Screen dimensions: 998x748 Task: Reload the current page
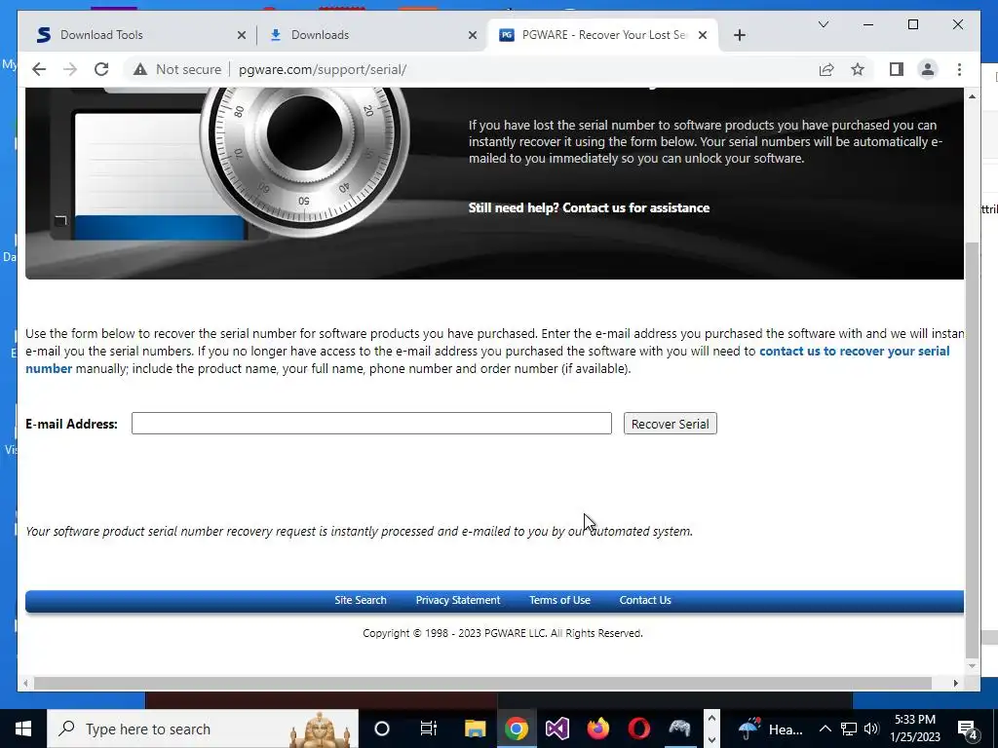101,69
